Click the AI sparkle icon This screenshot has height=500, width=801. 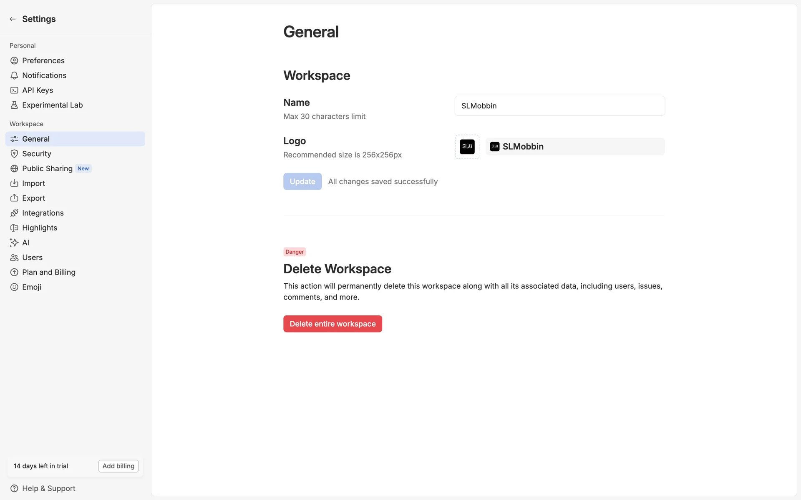(x=14, y=242)
